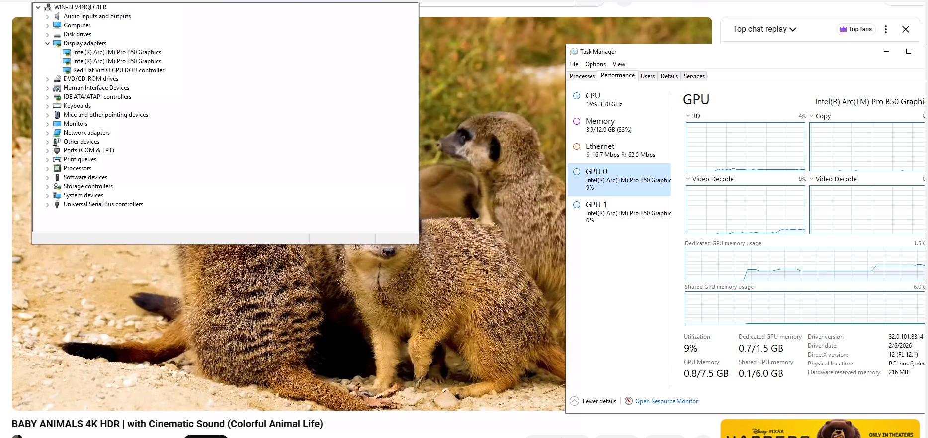Open the Options menu in Task Manager
The height and width of the screenshot is (438, 928).
pyautogui.click(x=595, y=64)
